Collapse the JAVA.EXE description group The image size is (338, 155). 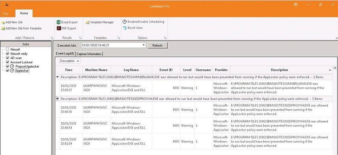[x=57, y=77]
